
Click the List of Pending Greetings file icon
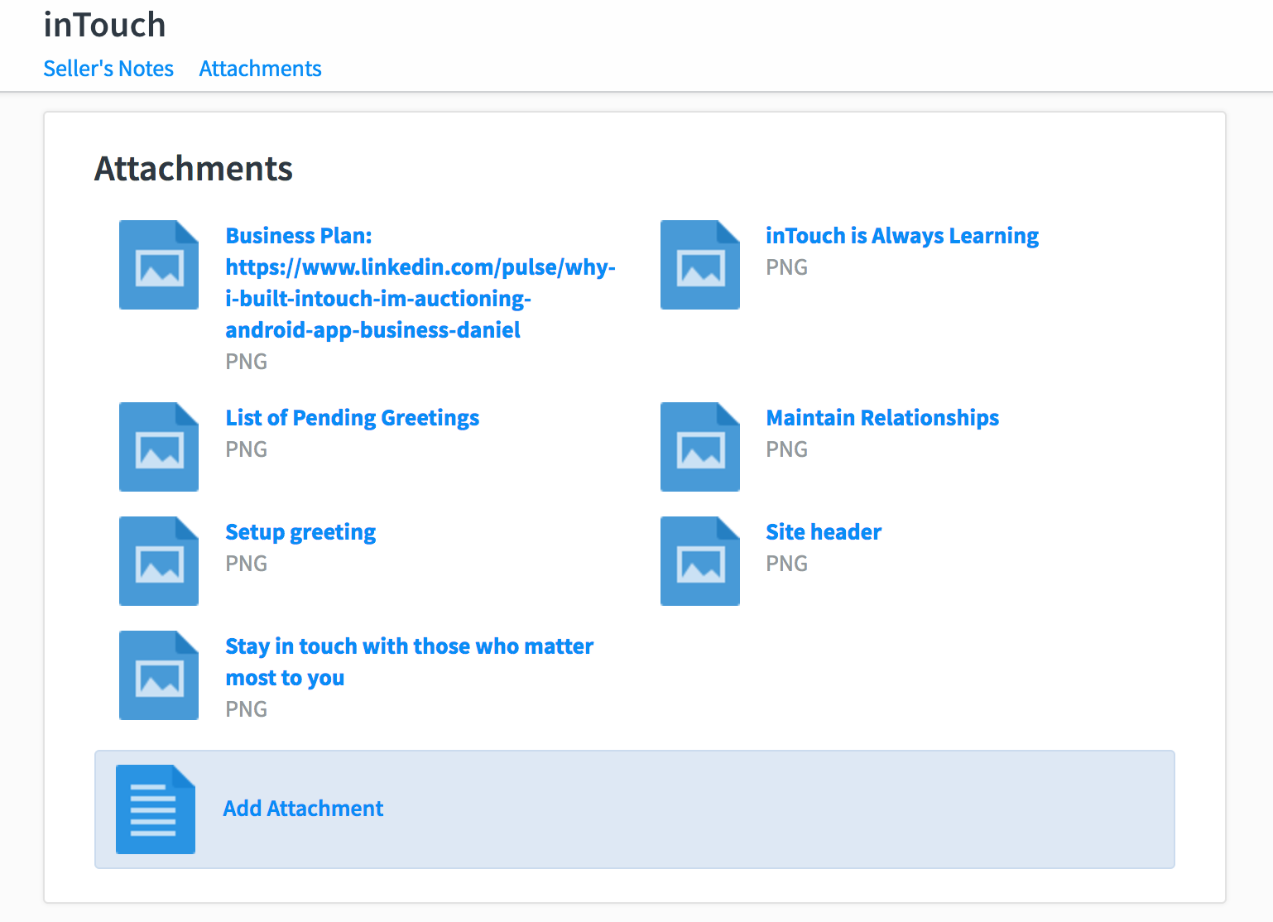click(x=159, y=447)
